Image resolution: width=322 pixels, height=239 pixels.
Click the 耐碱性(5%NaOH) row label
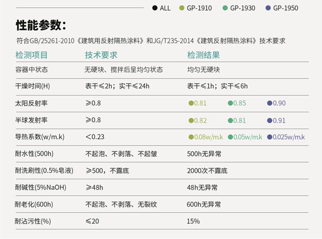[41, 187]
